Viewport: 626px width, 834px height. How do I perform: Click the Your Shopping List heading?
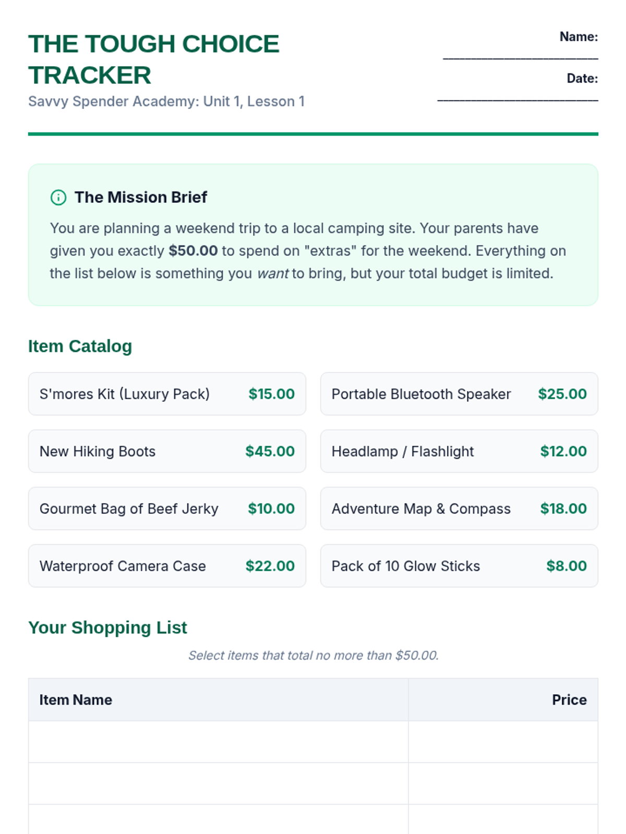coord(107,628)
